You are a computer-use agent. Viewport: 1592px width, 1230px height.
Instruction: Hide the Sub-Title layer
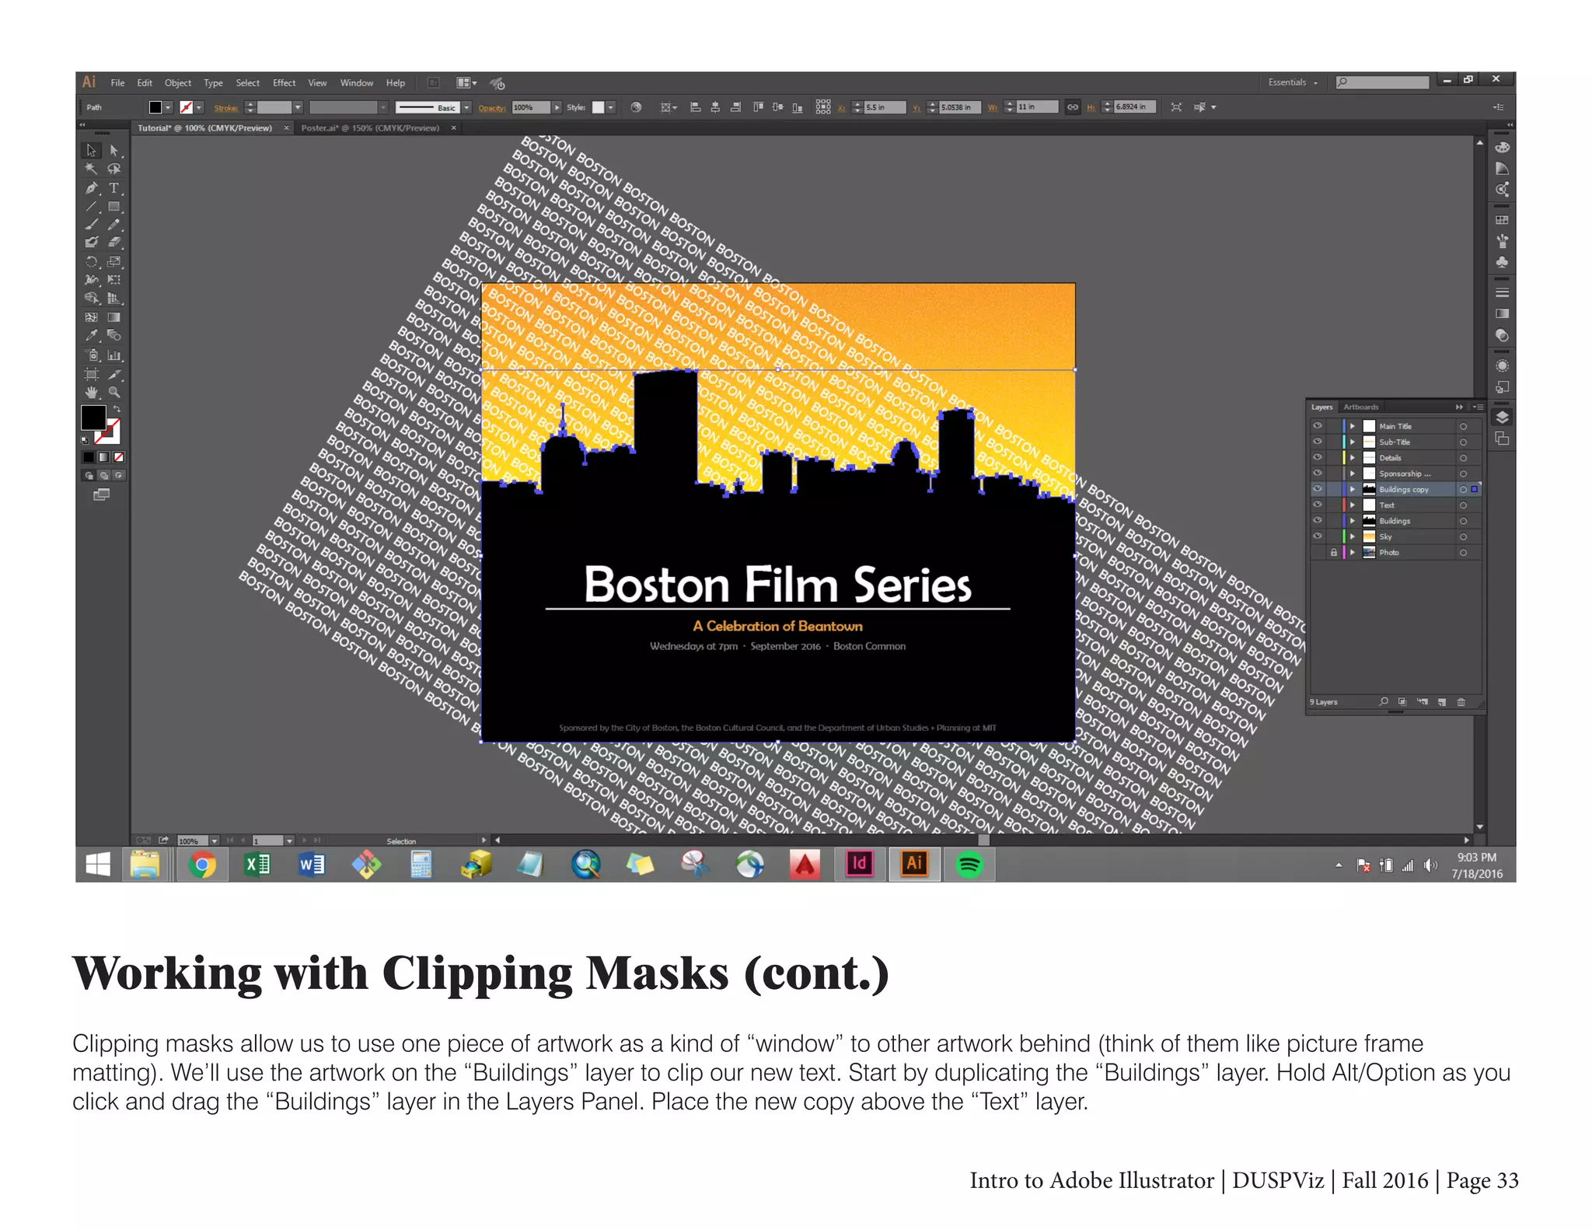coord(1317,442)
